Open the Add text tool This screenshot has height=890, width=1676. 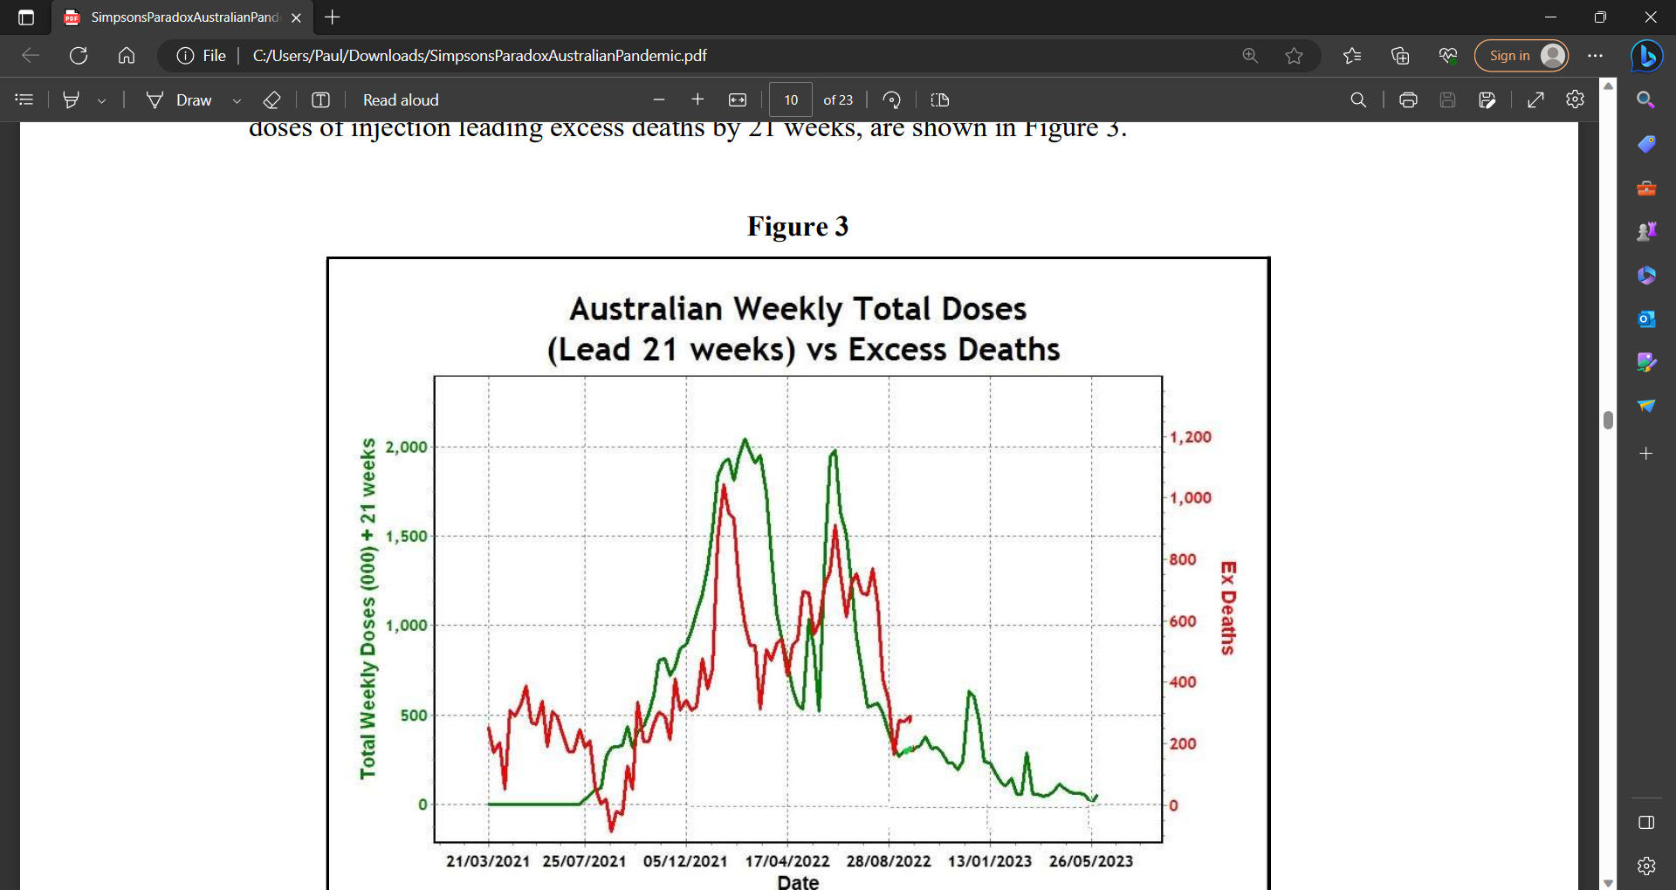pyautogui.click(x=320, y=99)
